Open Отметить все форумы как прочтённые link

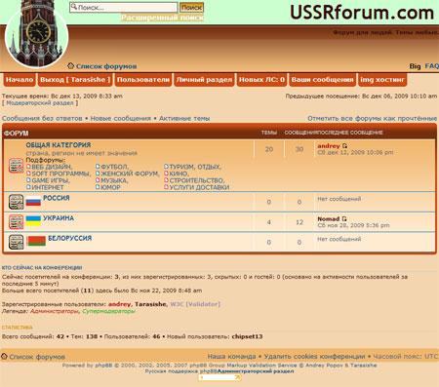tap(373, 118)
